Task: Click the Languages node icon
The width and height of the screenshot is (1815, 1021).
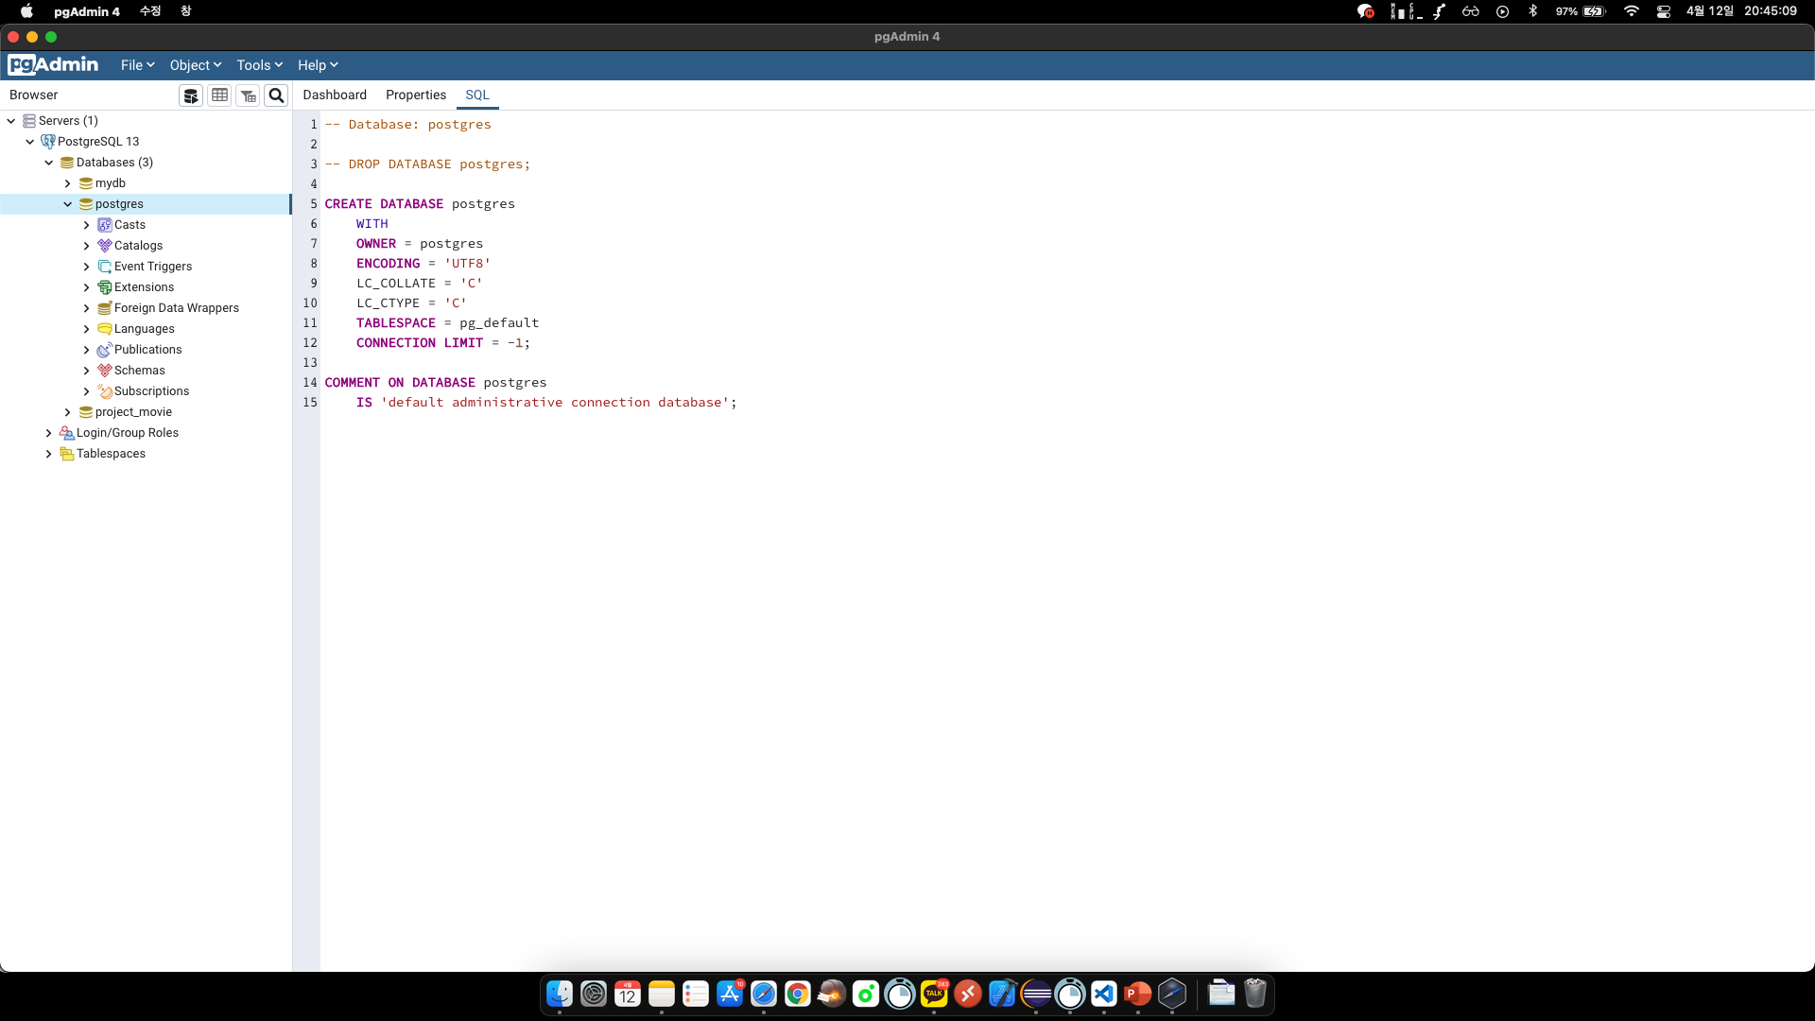Action: tap(105, 329)
